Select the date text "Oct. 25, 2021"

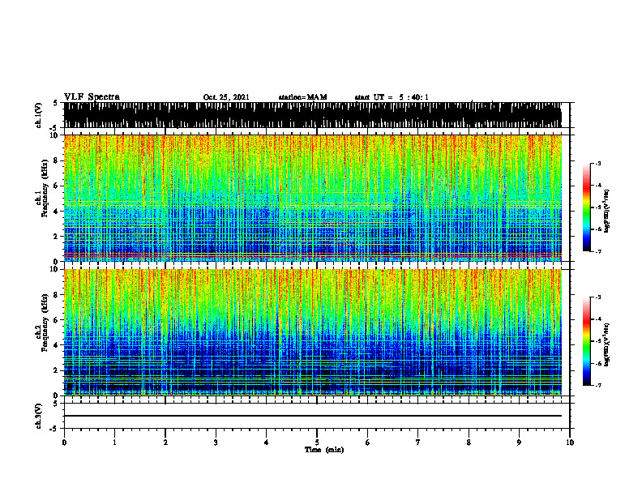pyautogui.click(x=226, y=97)
